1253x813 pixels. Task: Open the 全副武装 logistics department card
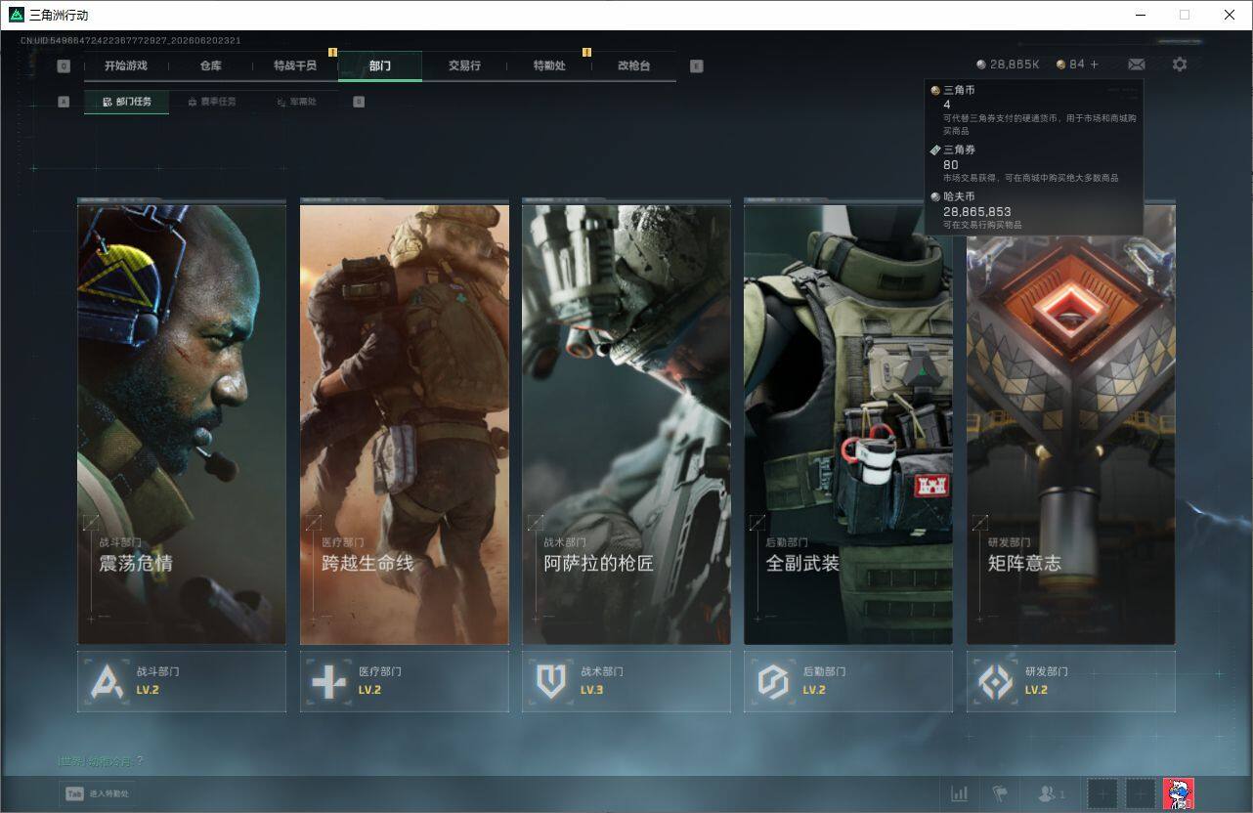848,422
